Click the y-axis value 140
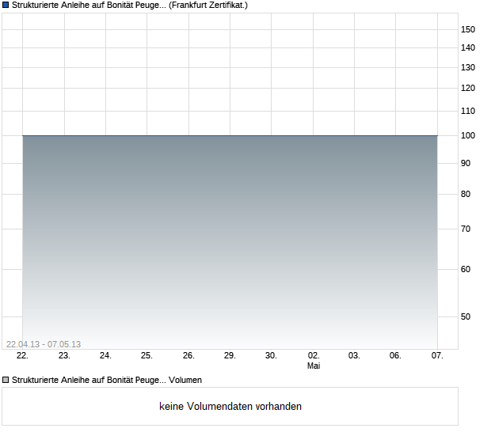The image size is (491, 432). [468, 47]
